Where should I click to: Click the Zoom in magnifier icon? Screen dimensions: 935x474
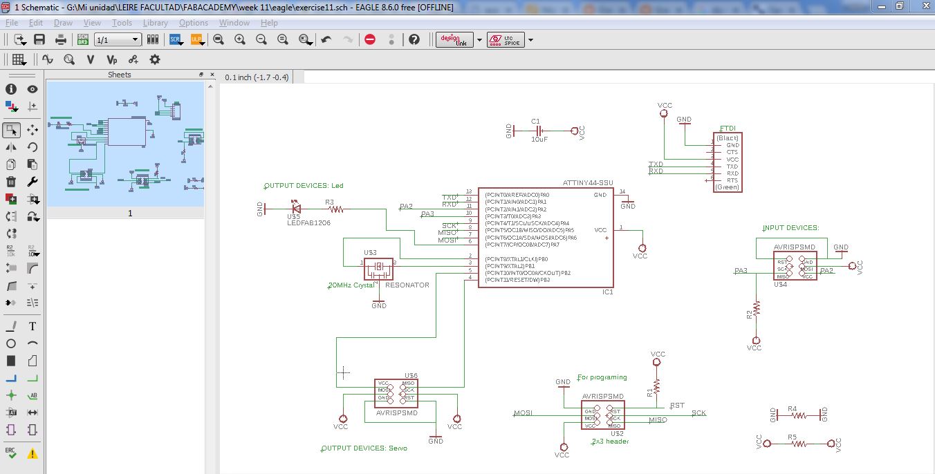pyautogui.click(x=240, y=39)
